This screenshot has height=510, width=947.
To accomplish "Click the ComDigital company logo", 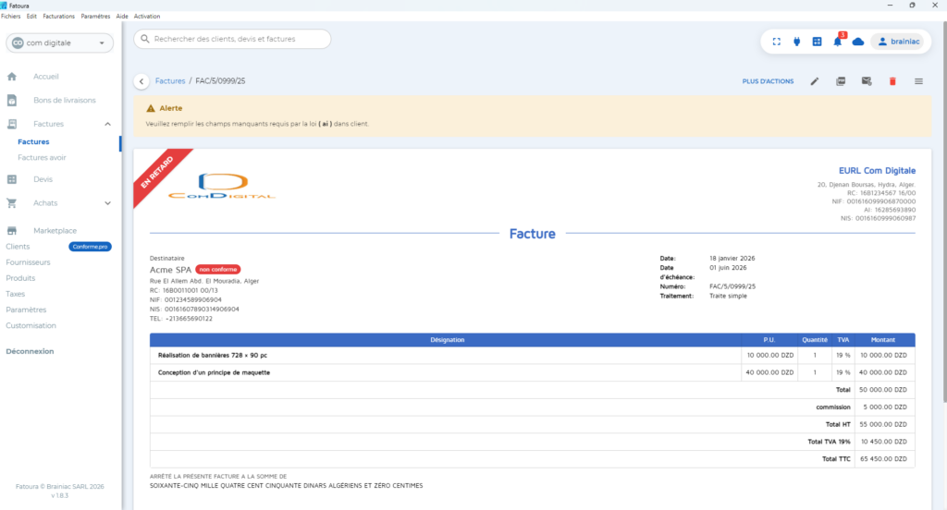I will point(222,186).
